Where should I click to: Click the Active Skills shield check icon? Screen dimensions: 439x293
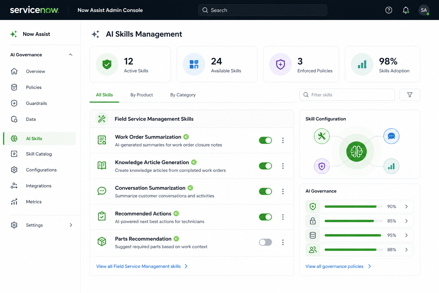[x=107, y=64]
